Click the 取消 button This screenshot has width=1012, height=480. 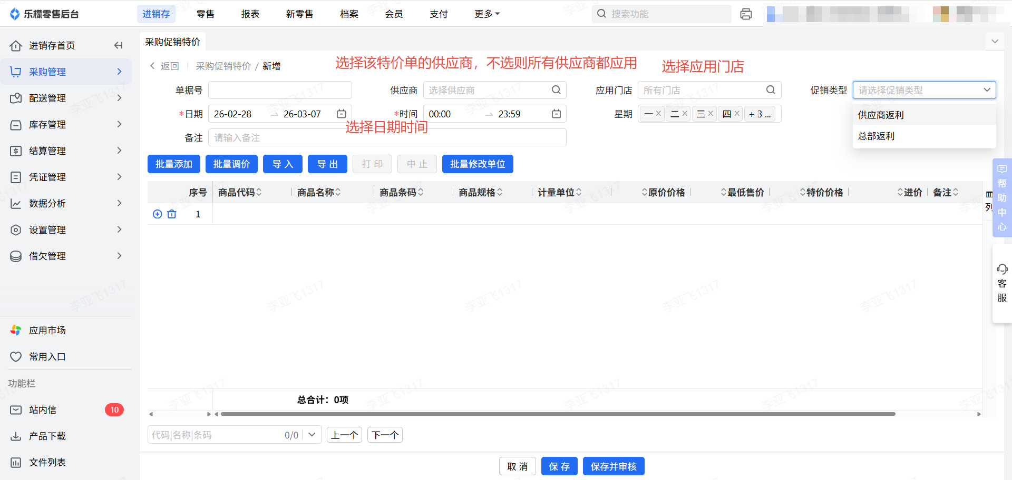pyautogui.click(x=518, y=466)
